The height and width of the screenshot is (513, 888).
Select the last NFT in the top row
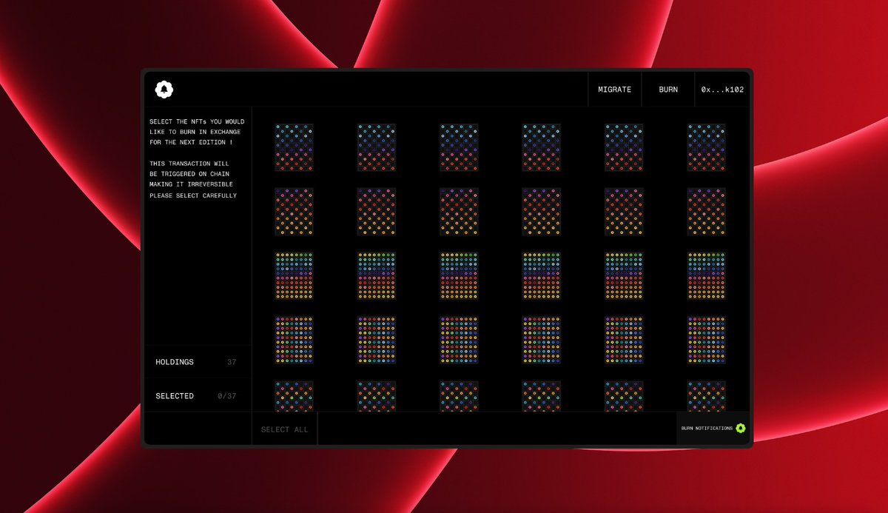706,147
